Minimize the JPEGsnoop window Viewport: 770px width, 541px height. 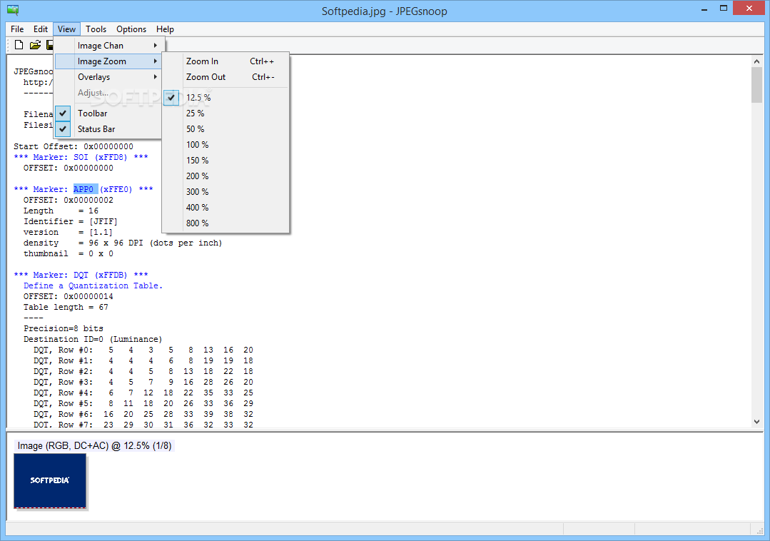(704, 9)
